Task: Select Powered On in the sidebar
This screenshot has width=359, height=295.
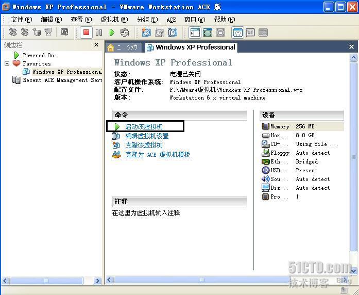Action: [x=39, y=55]
